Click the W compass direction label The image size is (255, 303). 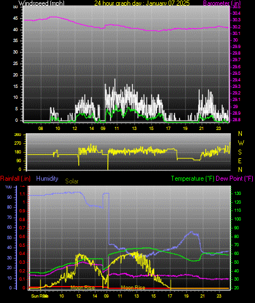click(241, 143)
